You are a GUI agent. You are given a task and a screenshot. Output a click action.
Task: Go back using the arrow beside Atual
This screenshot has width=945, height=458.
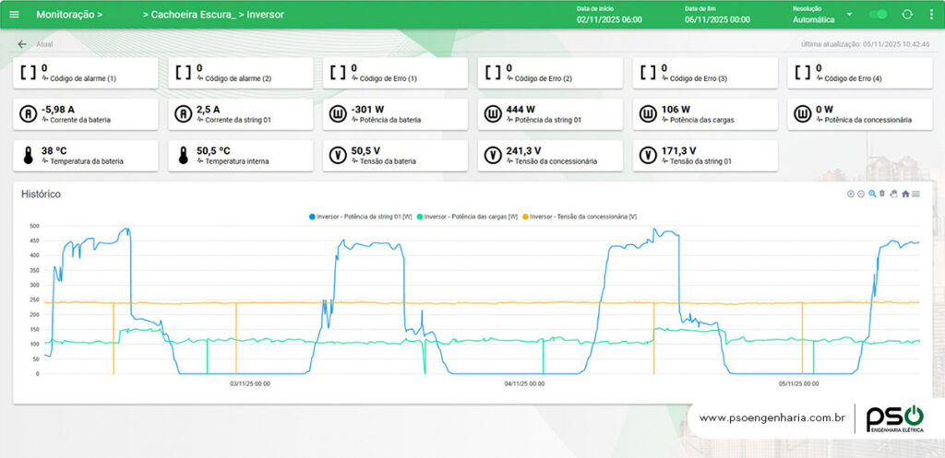click(x=22, y=43)
